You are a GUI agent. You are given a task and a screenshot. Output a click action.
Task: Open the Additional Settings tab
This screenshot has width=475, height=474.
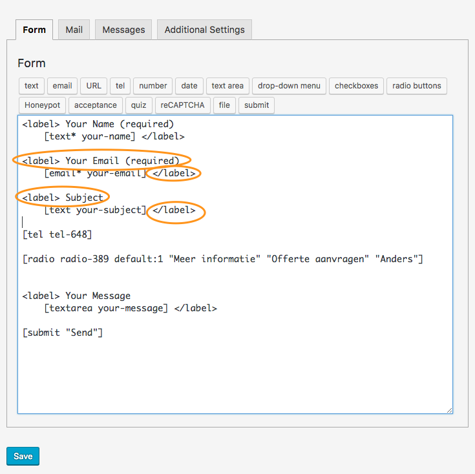(x=204, y=30)
